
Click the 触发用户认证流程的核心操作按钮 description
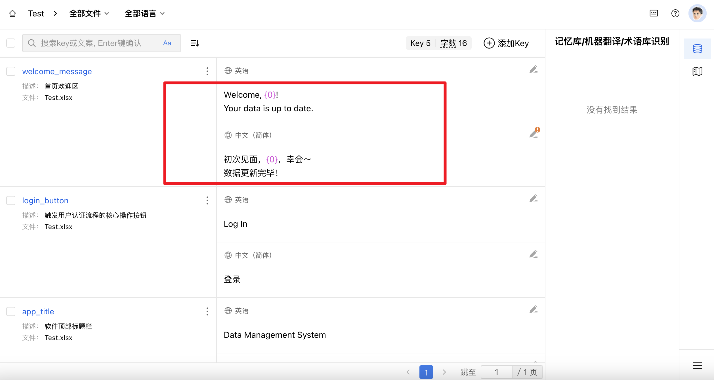point(96,215)
